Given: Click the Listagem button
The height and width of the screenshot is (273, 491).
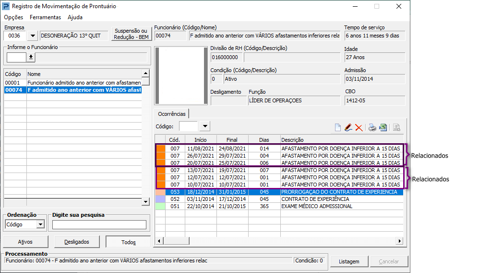Looking at the screenshot, I should pos(349,261).
